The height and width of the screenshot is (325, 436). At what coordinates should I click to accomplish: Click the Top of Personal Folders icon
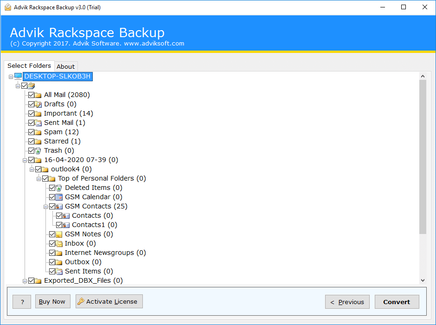click(x=52, y=179)
